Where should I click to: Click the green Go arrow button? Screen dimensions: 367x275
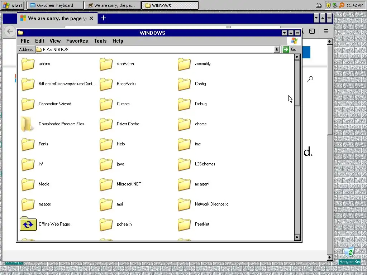pos(286,49)
